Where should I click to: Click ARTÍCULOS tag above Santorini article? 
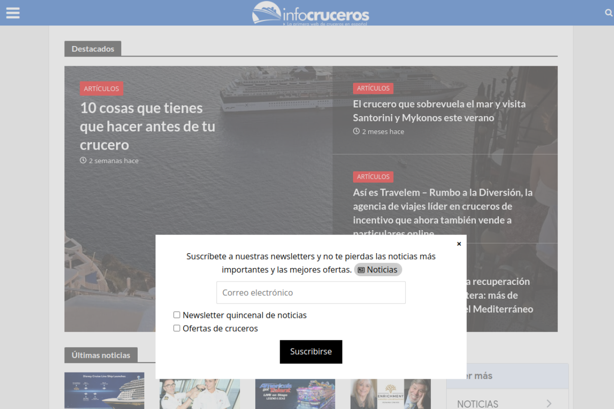pos(373,88)
